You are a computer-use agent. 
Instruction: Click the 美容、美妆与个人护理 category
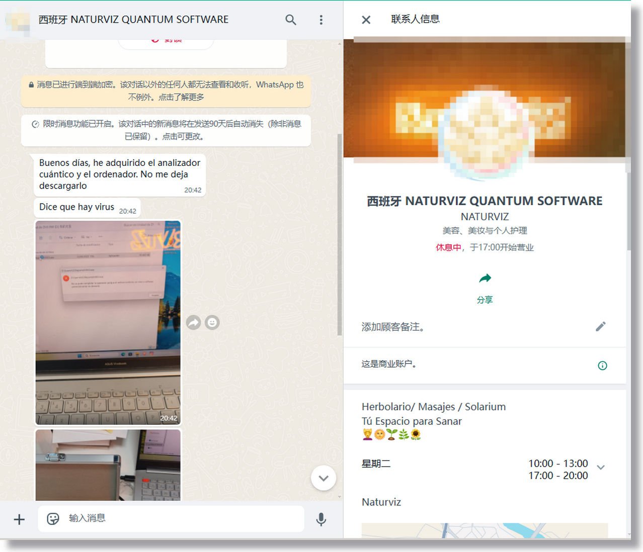(485, 230)
